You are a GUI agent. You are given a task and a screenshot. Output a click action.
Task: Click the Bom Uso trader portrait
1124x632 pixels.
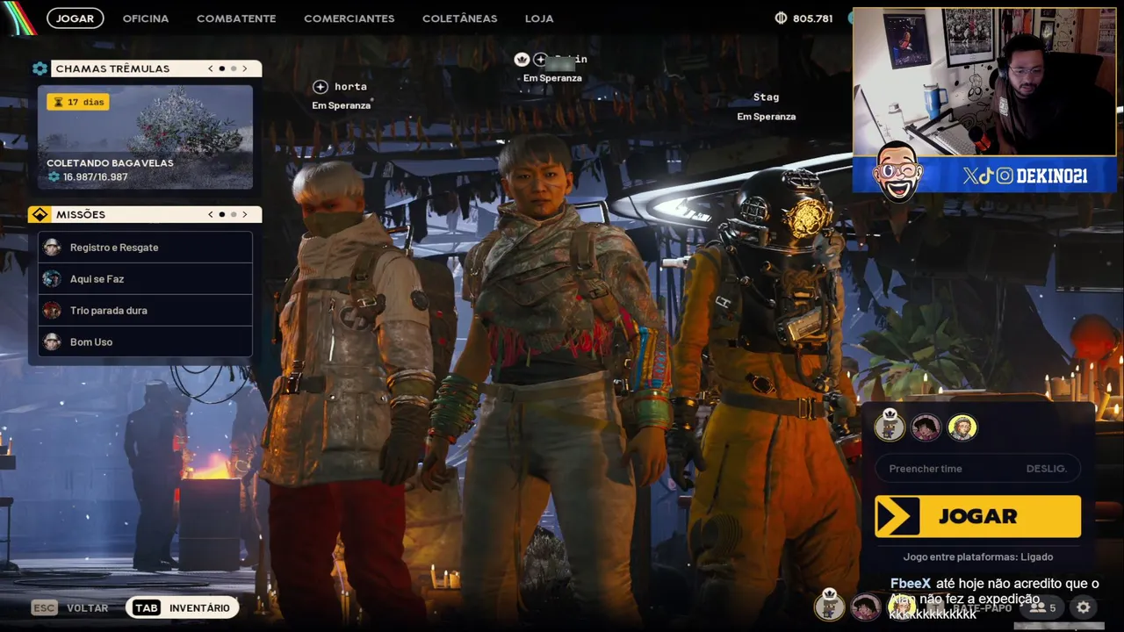tap(53, 342)
